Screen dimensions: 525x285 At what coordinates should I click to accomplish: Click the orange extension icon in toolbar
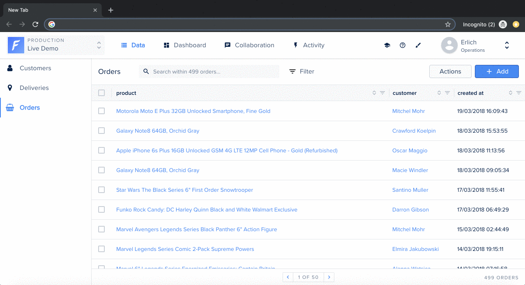tap(516, 24)
